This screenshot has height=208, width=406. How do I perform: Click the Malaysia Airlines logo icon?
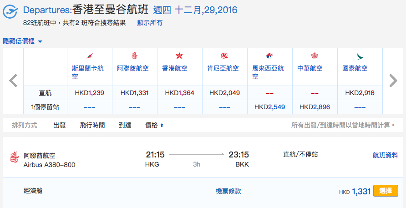point(269,56)
